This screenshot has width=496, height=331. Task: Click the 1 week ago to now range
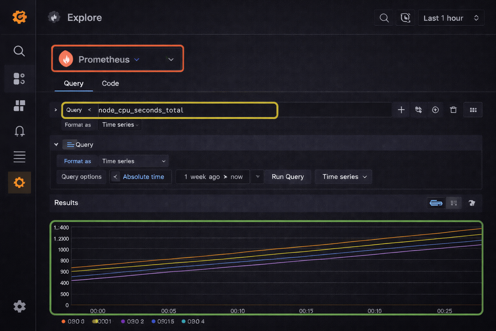point(213,177)
